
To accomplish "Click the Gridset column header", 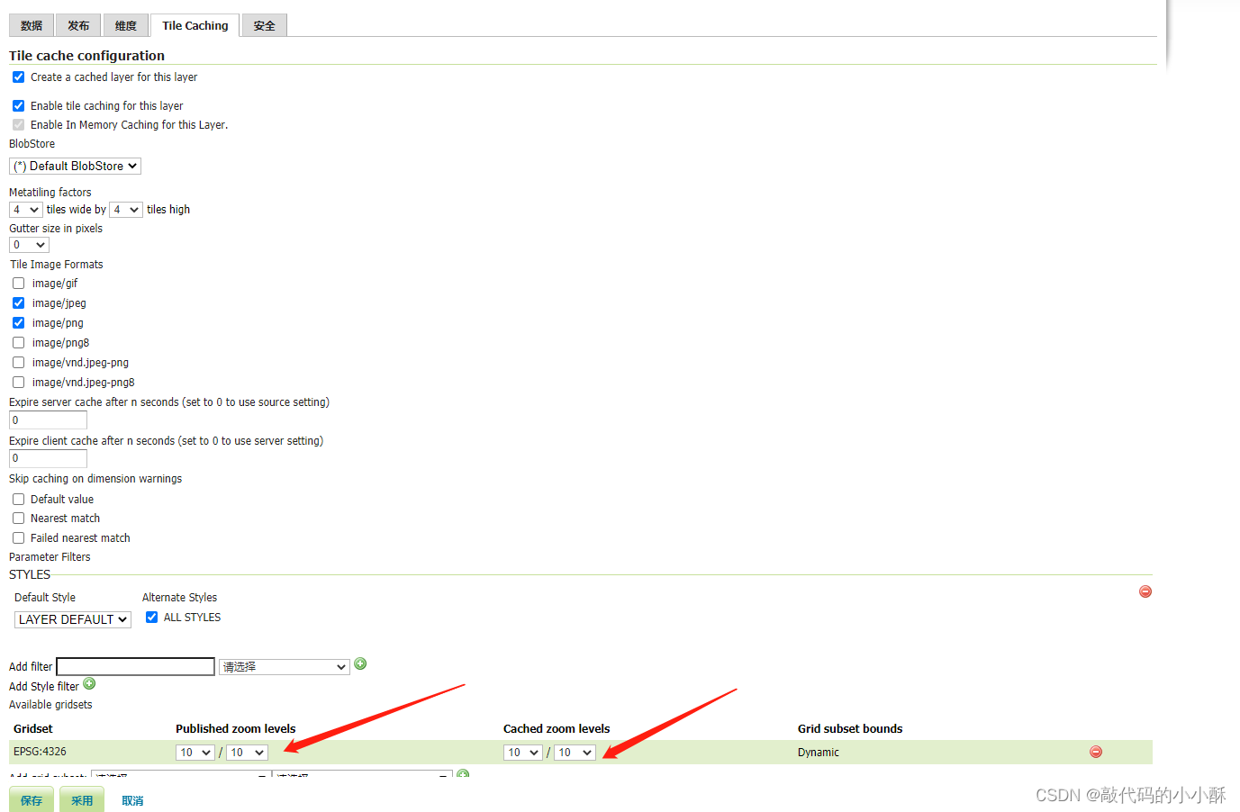I will 33,729.
